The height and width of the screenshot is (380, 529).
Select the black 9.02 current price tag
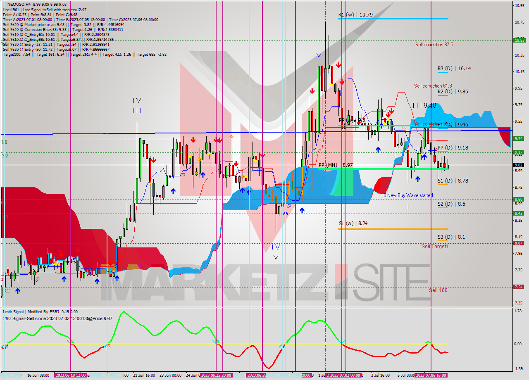pyautogui.click(x=519, y=165)
